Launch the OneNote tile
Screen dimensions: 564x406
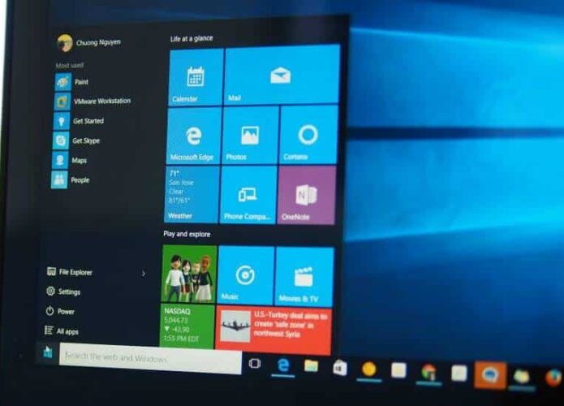[x=307, y=195]
